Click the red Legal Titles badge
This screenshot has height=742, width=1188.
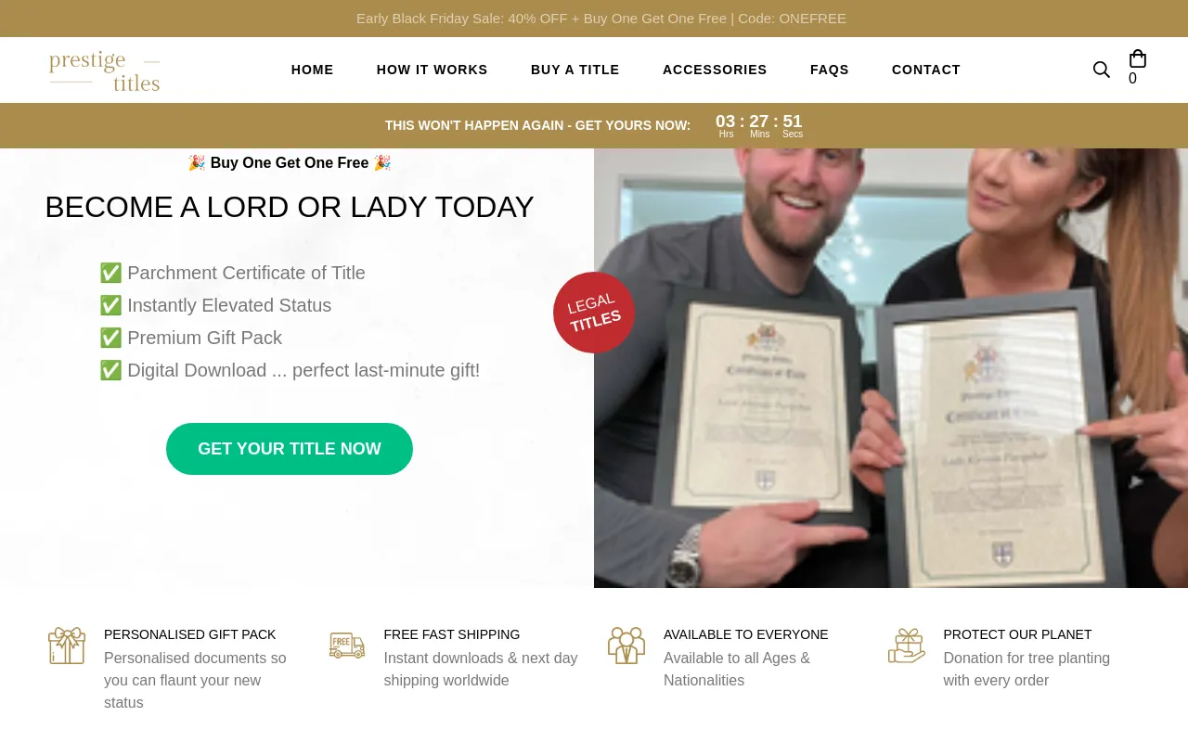tap(594, 313)
